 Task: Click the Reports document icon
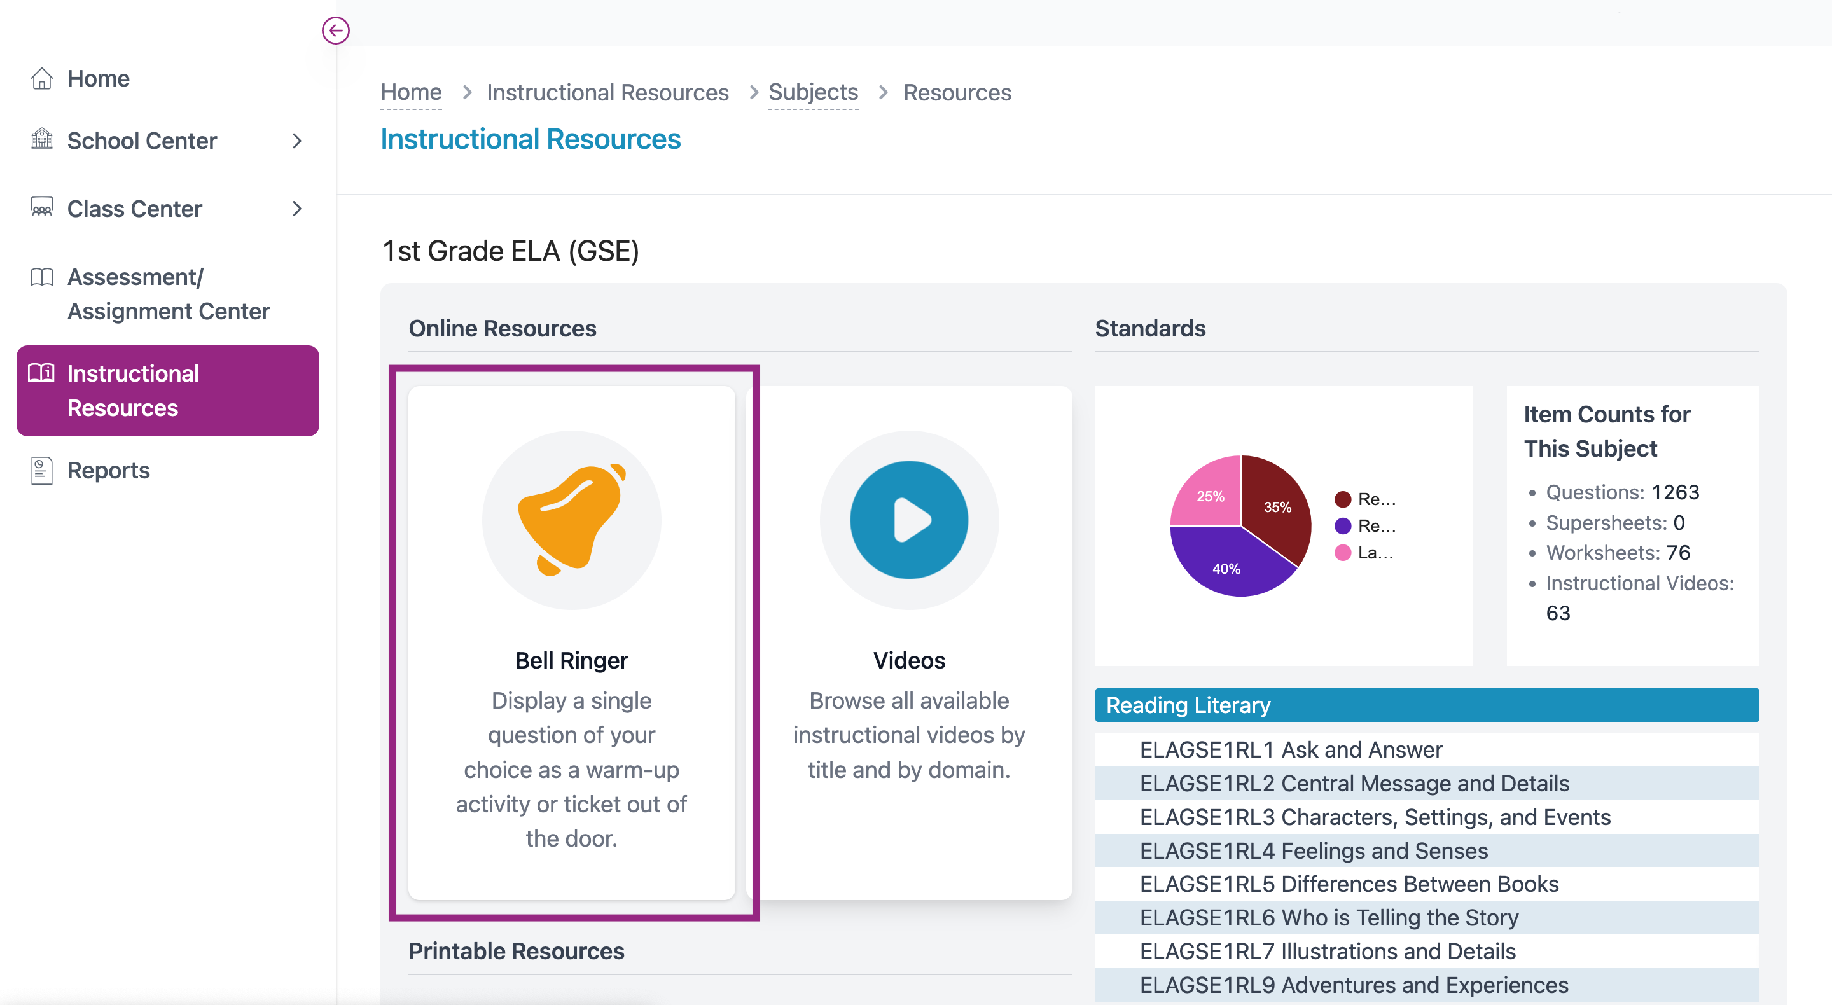click(42, 470)
